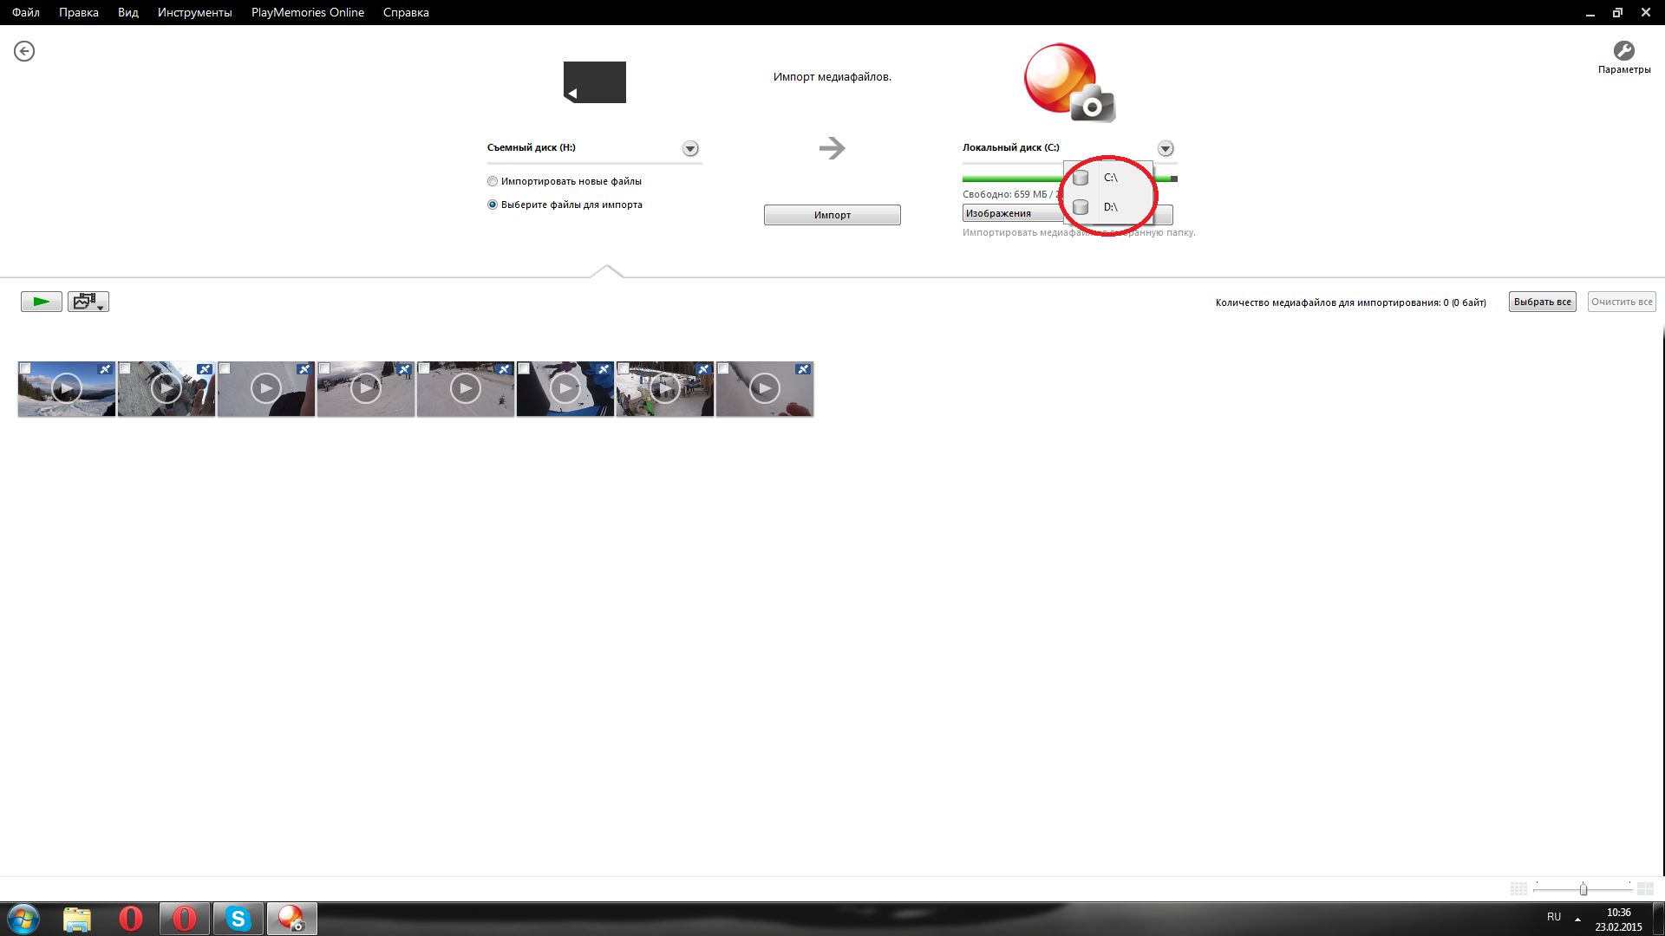
Task: Select 'Импортировать новые файлы' radio option
Action: (493, 181)
